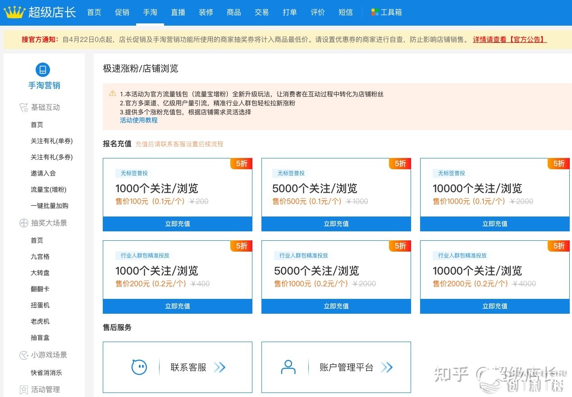Click 无标签普投 tag on 5000个关注 card
This screenshot has width=572, height=397.
(291, 173)
